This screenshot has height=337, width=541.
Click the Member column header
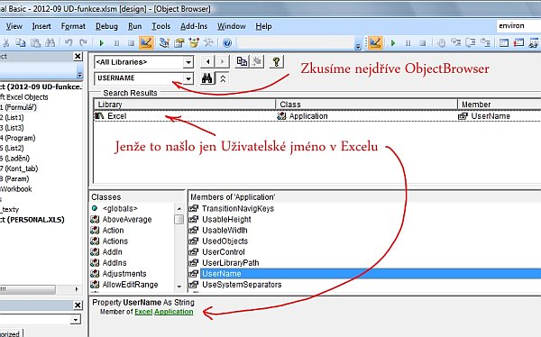[x=500, y=105]
